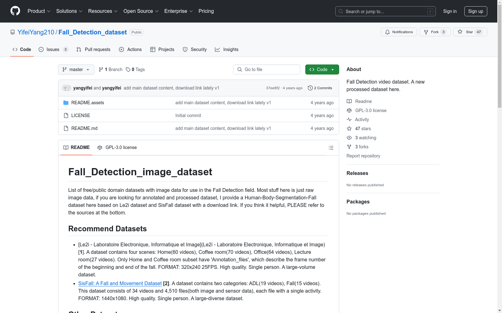This screenshot has height=313, width=502.
Task: Open the Releases section heading
Action: point(357,173)
